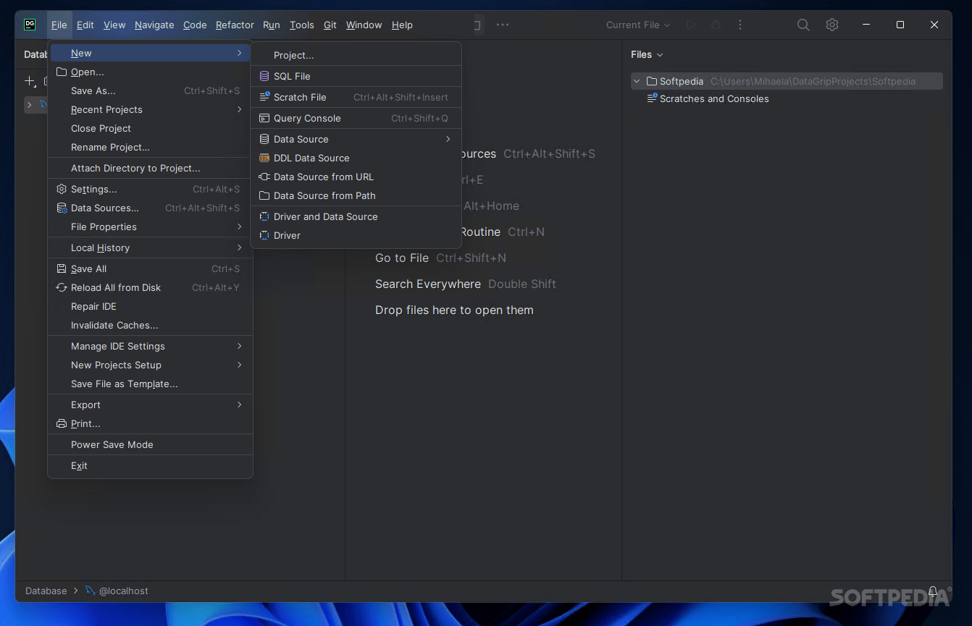Click the vertical three-dot More Actions icon
The image size is (972, 626).
pos(740,25)
